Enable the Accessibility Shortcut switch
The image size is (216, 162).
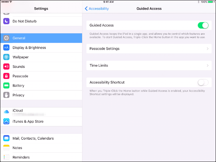pos(203,82)
